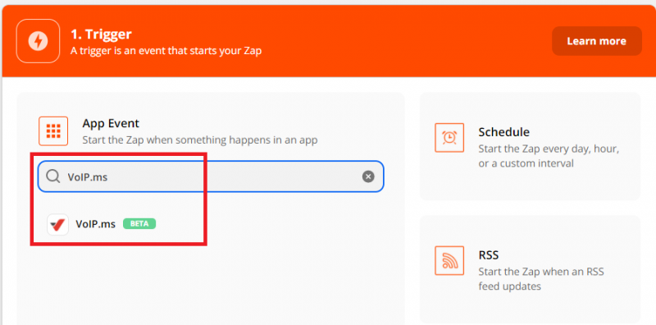The width and height of the screenshot is (656, 325).
Task: Click the Schedule alarm clock icon
Action: coord(449,137)
